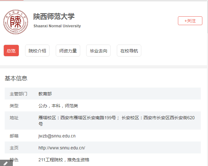Click the 211工程院校，推免生资格 value
This screenshot has width=208, height=166.
point(64,160)
